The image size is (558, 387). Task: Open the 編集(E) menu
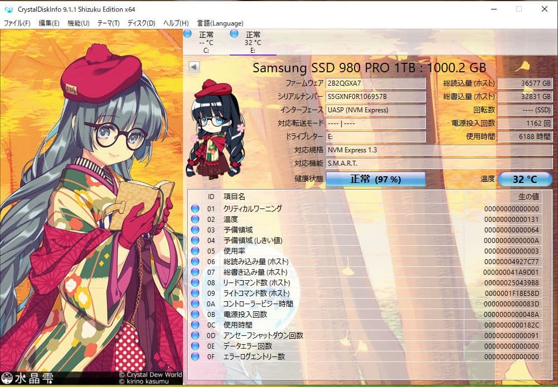pyautogui.click(x=48, y=23)
